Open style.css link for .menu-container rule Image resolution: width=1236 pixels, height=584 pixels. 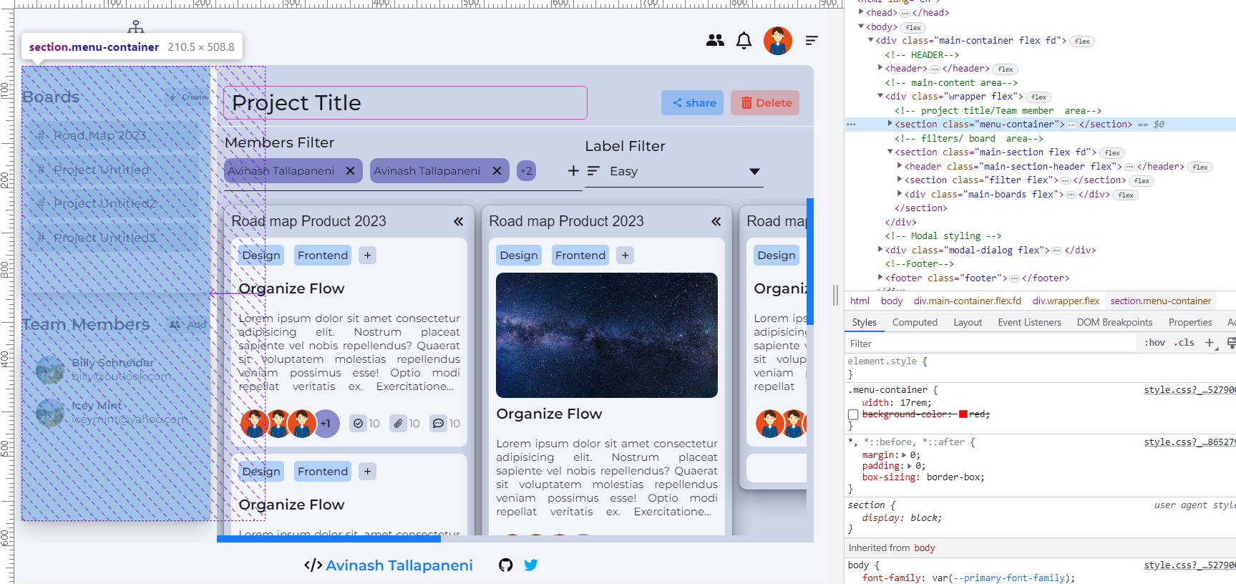point(1189,390)
